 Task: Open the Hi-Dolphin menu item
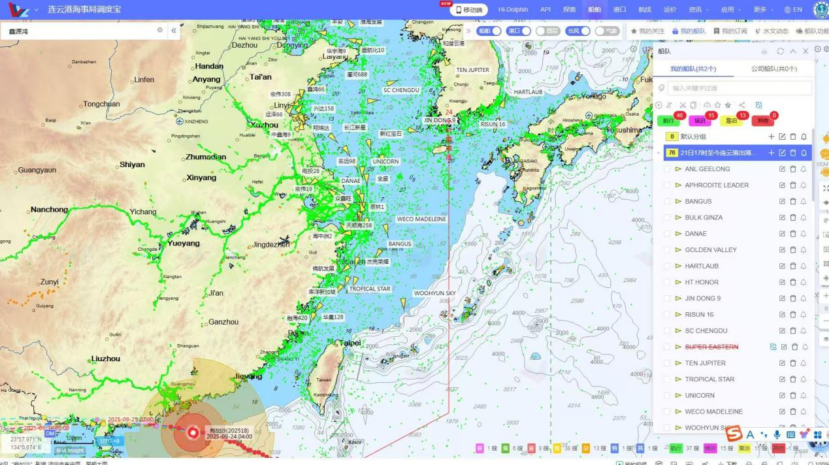tap(513, 10)
